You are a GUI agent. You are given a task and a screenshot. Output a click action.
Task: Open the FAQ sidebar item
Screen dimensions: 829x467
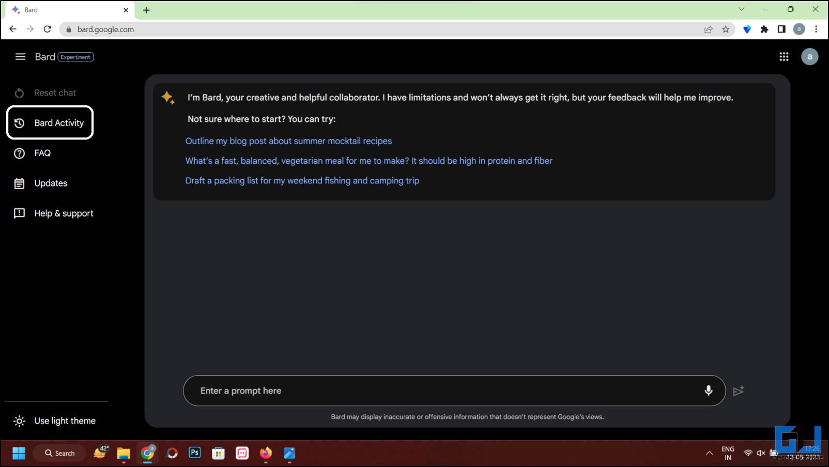pos(32,153)
